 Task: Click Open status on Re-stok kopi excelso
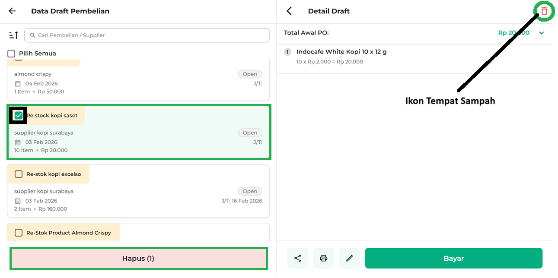click(250, 191)
